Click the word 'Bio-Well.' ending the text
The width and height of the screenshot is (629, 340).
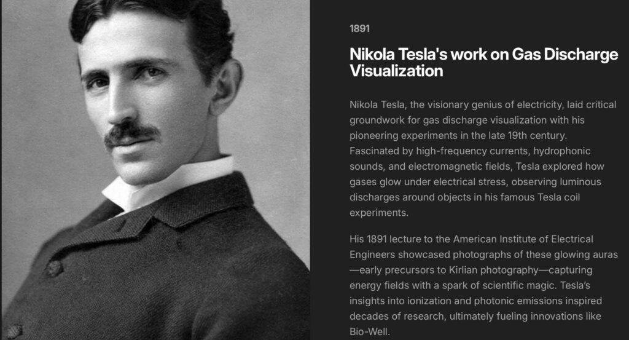pos(369,332)
